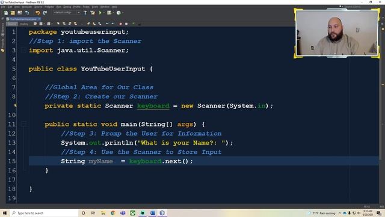Close the YouTubeUserInput.java editor tab
The height and width of the screenshot is (217, 385).
point(39,19)
